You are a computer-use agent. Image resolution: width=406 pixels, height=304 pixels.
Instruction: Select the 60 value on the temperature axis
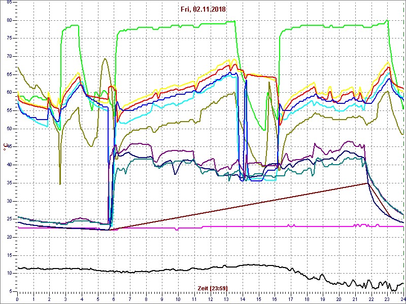pos(9,93)
